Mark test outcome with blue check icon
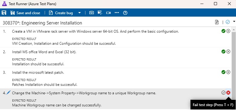 228,22
